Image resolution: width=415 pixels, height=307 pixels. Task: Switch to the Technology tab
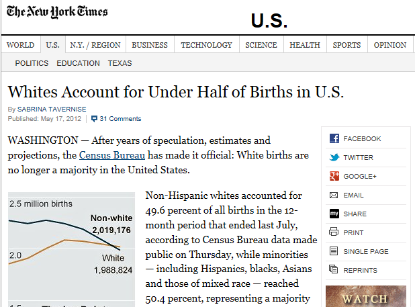coord(206,45)
